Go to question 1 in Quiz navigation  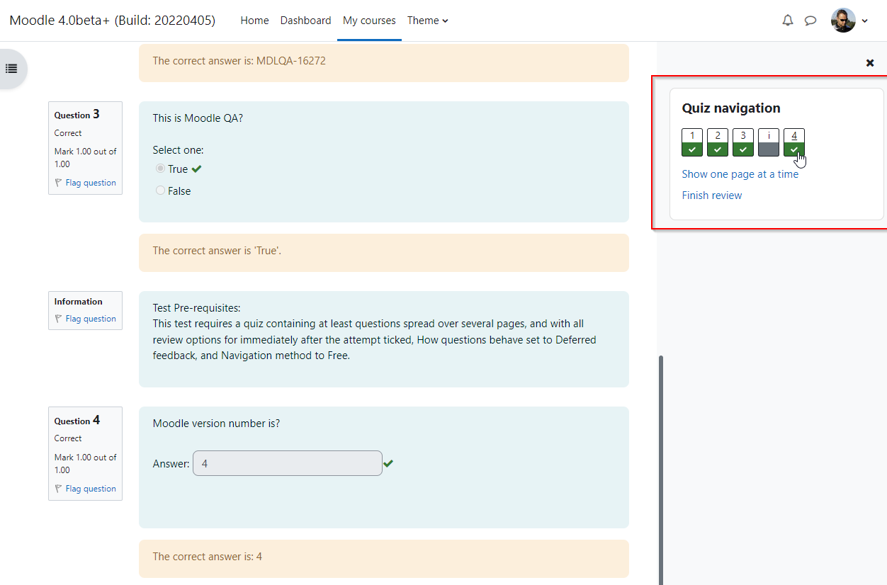(x=692, y=142)
